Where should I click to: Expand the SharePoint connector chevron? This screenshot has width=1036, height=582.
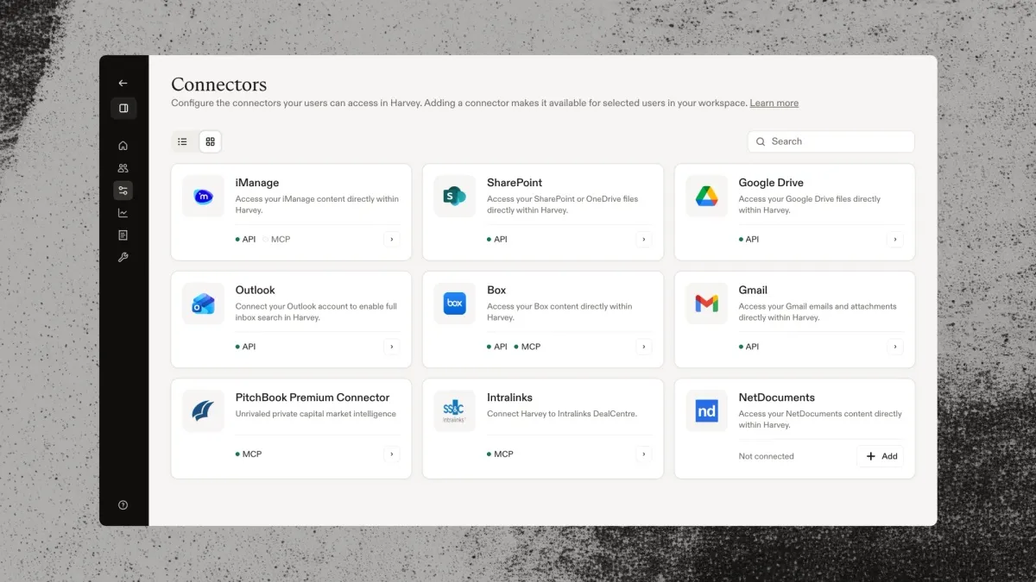pos(644,240)
